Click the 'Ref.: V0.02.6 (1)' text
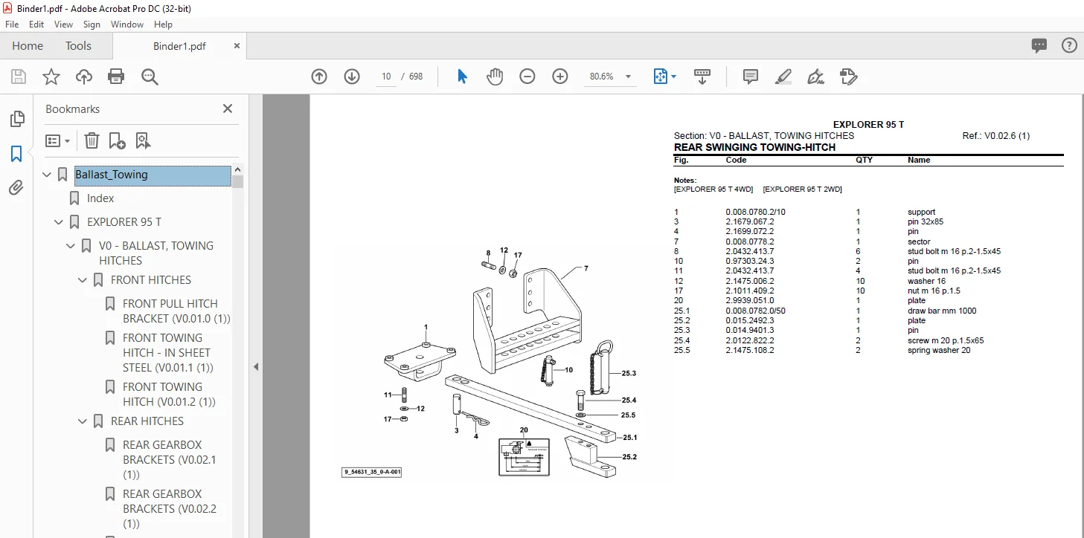 (x=995, y=137)
